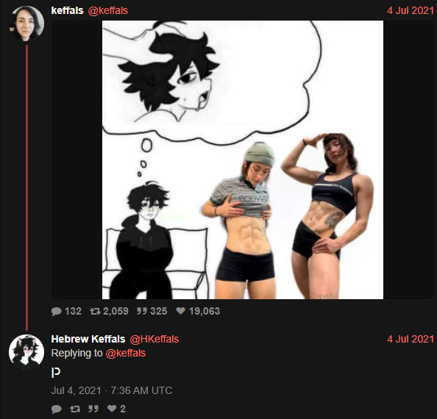Click the heart icon showing 2 likes
The width and height of the screenshot is (437, 419).
[112, 409]
